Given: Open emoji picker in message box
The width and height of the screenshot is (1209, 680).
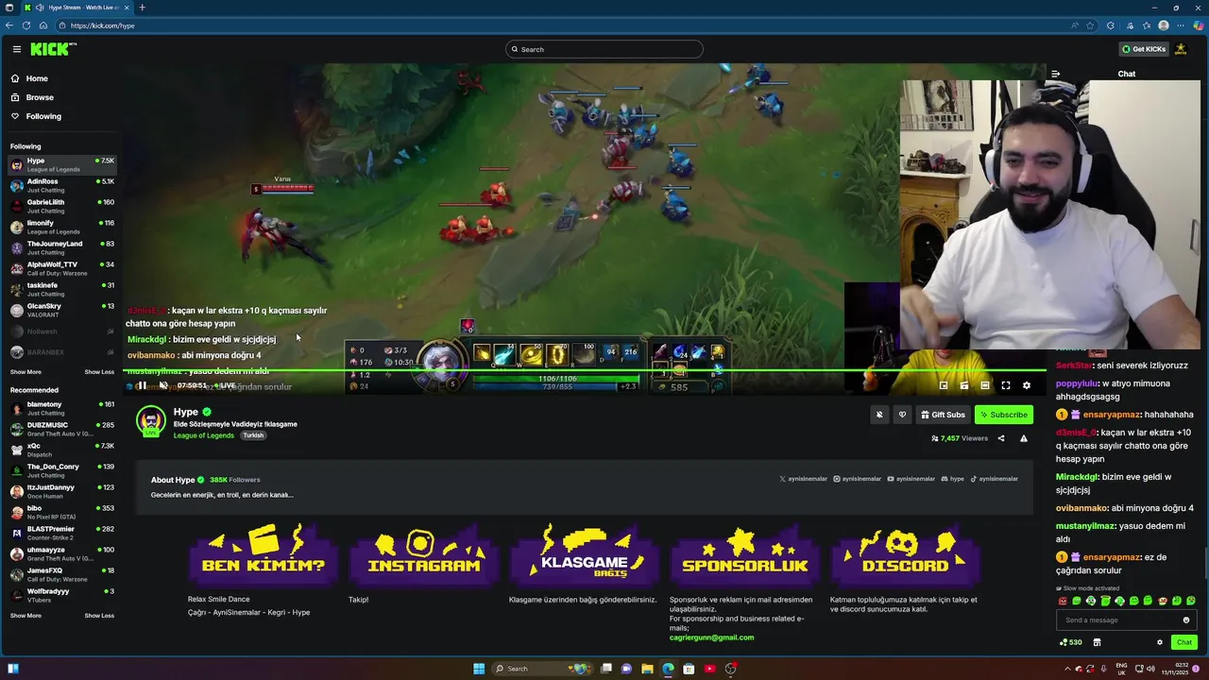Looking at the screenshot, I should point(1186,620).
